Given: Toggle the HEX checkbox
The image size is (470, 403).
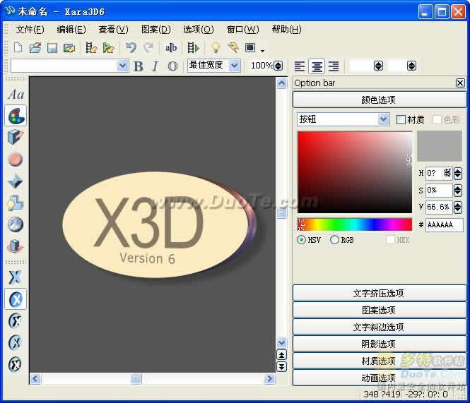Looking at the screenshot, I should pyautogui.click(x=390, y=240).
